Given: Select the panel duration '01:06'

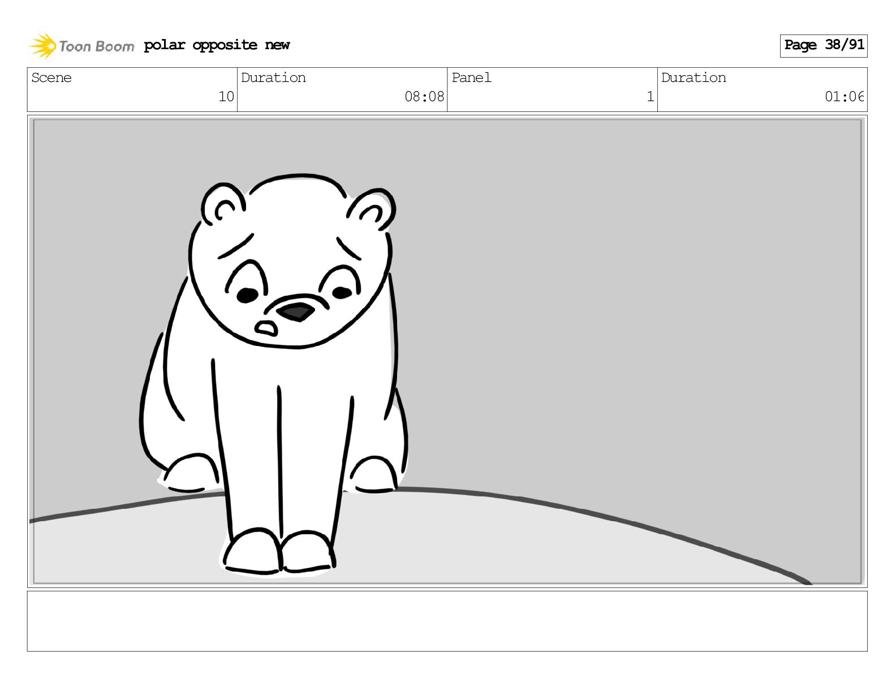Looking at the screenshot, I should pyautogui.click(x=845, y=97).
